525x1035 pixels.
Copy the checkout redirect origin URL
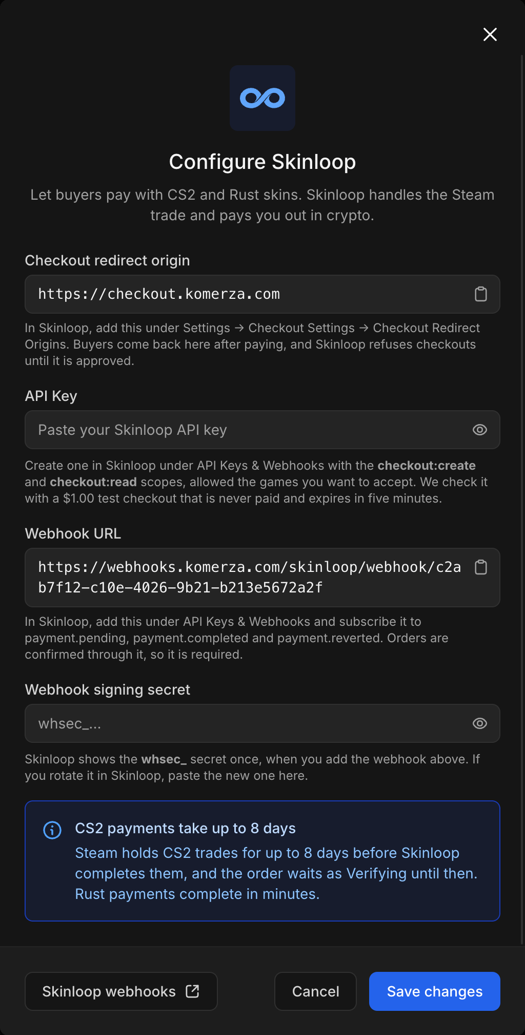[481, 294]
